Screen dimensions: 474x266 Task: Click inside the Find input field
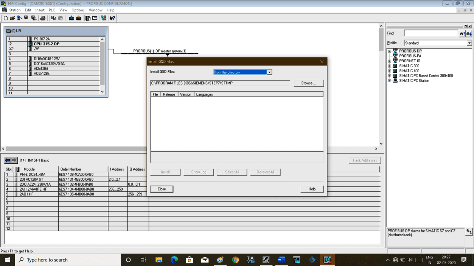point(431,33)
